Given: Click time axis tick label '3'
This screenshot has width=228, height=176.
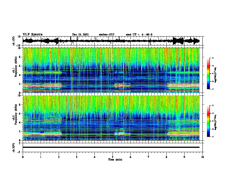Looking at the screenshot, I should pyautogui.click(x=77, y=157).
